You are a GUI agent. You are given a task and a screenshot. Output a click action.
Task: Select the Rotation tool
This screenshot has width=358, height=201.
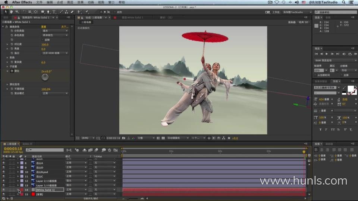(24, 12)
